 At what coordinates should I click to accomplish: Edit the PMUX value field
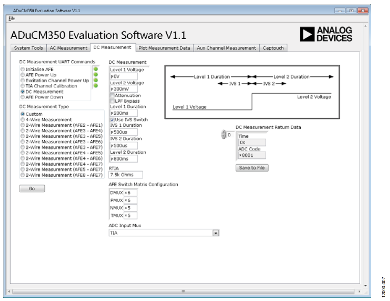[x=131, y=200]
